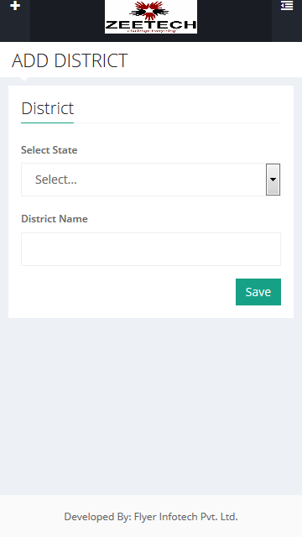Click the 'Select...' placeholder text
This screenshot has width=302, height=537.
click(56, 180)
